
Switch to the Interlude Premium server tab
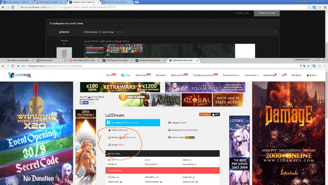click(149, 60)
